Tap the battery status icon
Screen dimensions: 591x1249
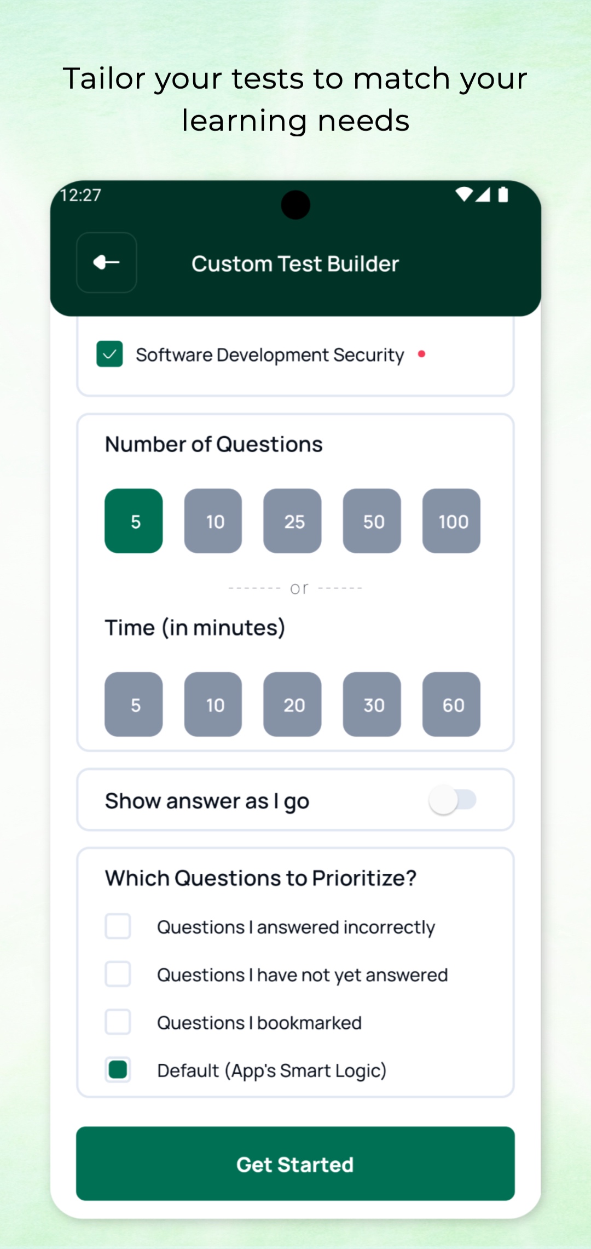[x=503, y=194]
